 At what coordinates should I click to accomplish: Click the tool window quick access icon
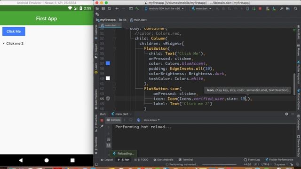(96, 164)
